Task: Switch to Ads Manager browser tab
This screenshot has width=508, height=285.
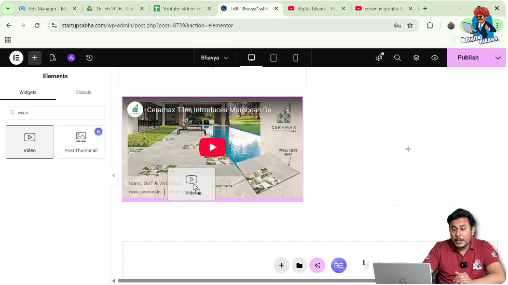Action: [48, 9]
